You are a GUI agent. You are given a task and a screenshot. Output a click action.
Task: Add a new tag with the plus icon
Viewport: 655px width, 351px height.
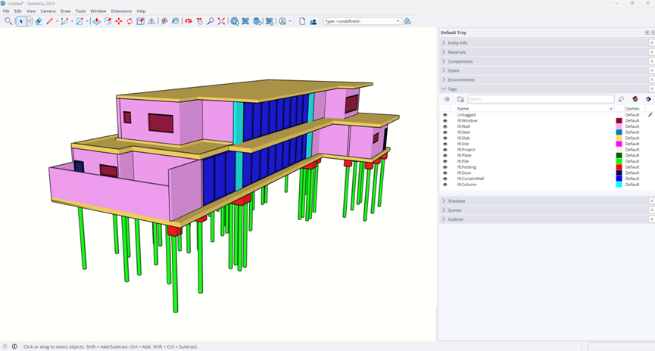coord(447,99)
